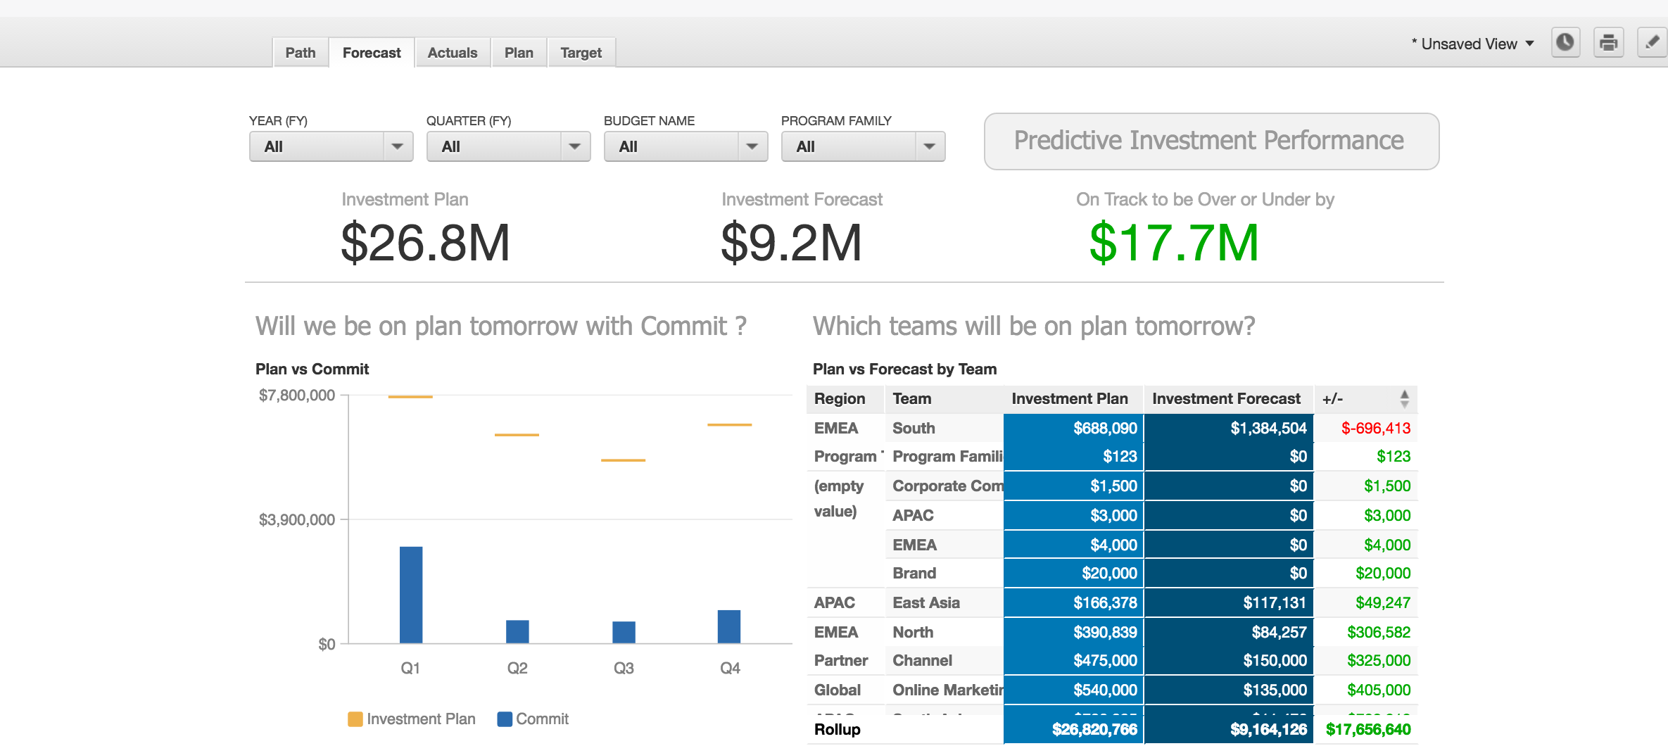The width and height of the screenshot is (1668, 746).
Task: Click the printer icon to print dashboard
Action: pyautogui.click(x=1608, y=43)
